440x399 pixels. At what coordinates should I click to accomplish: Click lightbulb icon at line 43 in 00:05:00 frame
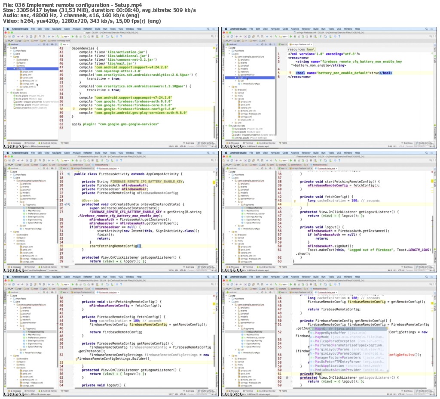click(x=295, y=201)
